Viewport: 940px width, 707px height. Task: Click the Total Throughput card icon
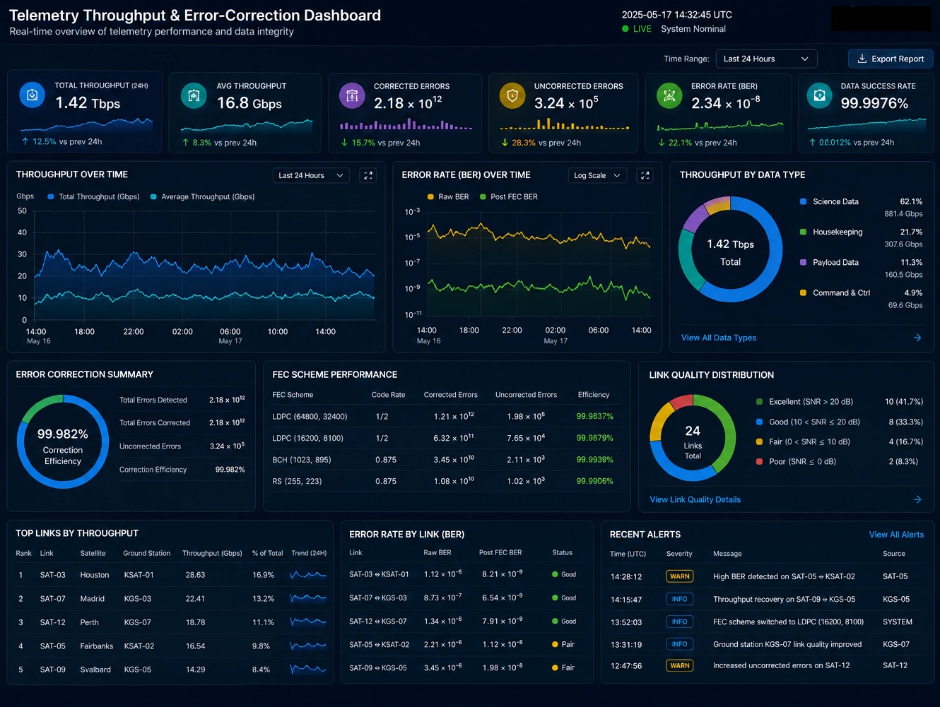(32, 95)
